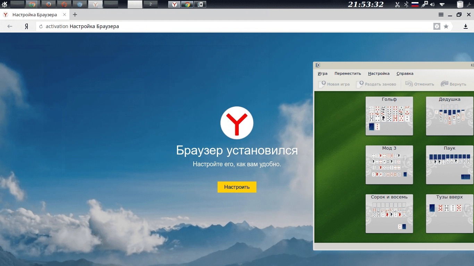Open the trash can panel icon
This screenshot has width=474, height=266.
tap(460, 5)
